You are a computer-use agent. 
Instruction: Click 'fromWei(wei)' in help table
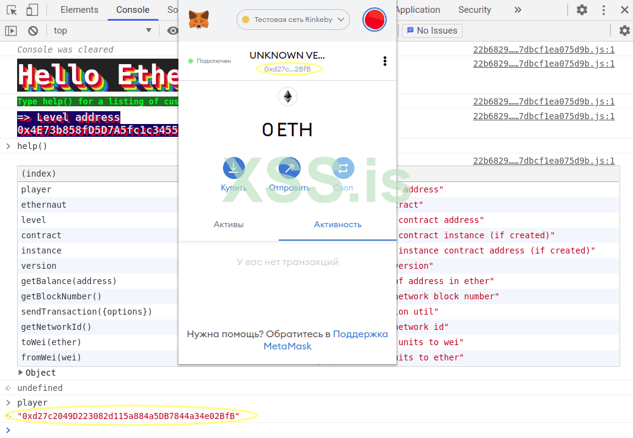(51, 357)
